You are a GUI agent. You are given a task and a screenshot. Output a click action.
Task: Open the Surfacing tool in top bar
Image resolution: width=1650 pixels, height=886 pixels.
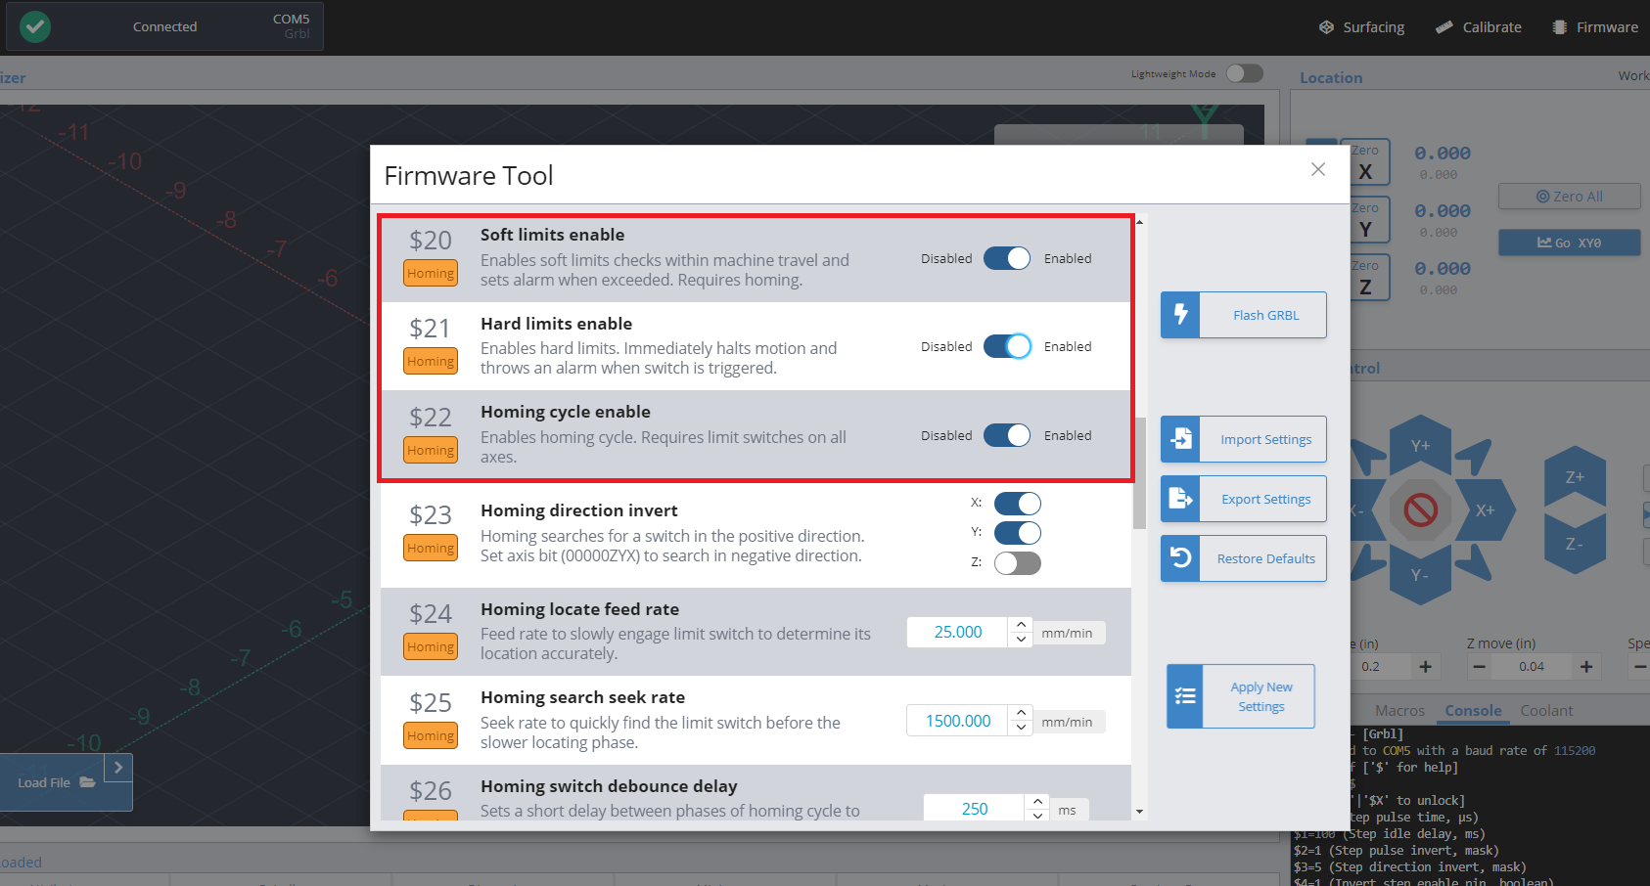click(1361, 27)
